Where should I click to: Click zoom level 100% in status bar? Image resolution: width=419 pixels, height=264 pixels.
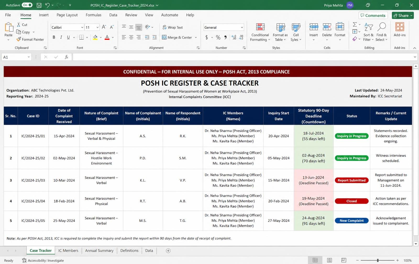(x=407, y=260)
